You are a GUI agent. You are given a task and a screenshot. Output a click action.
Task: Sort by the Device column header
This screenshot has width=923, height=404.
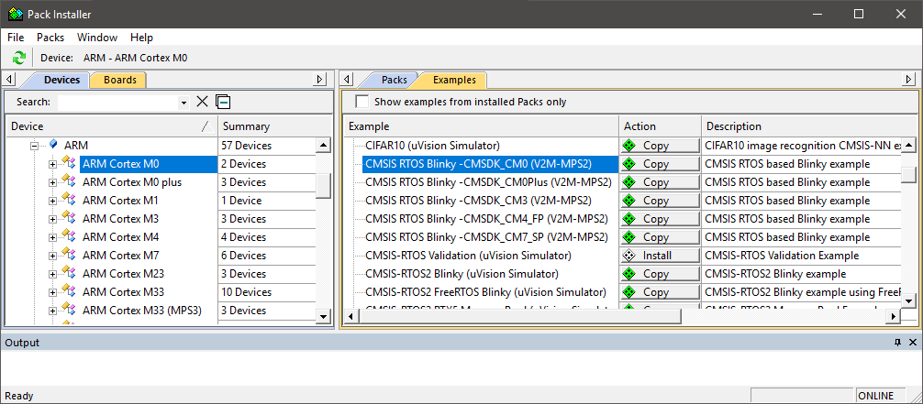111,126
